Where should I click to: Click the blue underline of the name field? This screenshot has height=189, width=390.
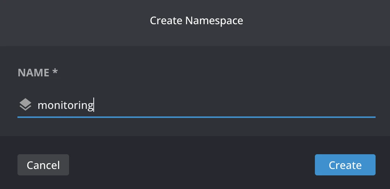(196, 117)
